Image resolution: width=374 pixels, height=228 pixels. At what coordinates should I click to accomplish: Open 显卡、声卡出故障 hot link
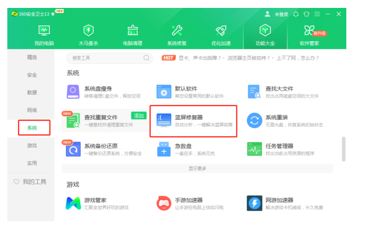(199, 58)
